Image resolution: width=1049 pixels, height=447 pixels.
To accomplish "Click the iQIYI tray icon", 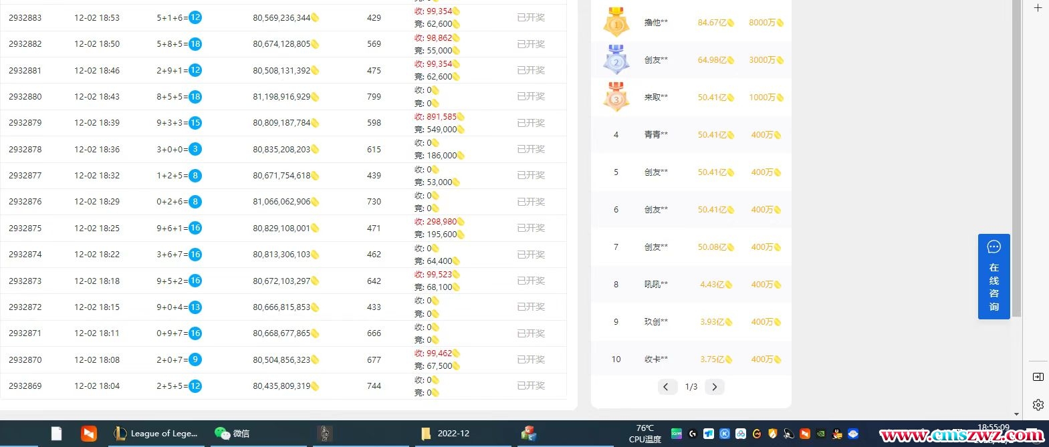I will pos(677,434).
